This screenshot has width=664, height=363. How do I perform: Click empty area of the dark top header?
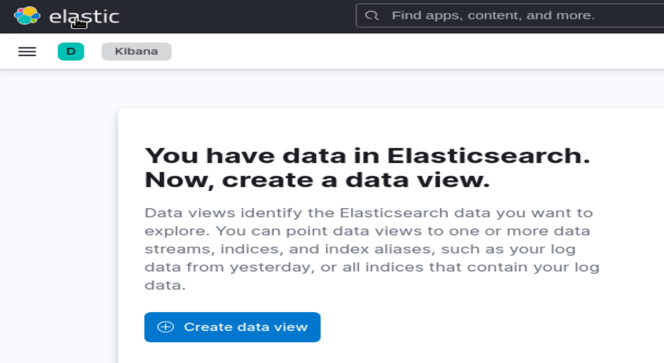click(237, 16)
